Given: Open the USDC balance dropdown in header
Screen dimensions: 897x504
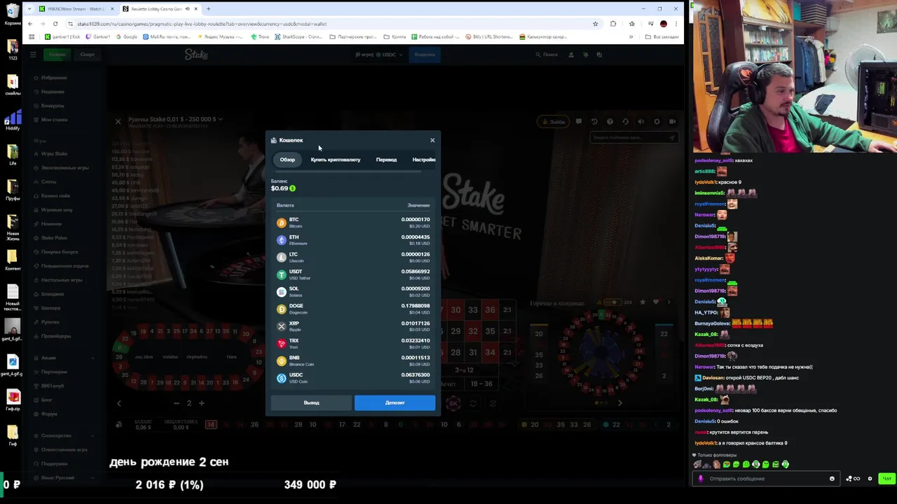Looking at the screenshot, I should [x=379, y=55].
